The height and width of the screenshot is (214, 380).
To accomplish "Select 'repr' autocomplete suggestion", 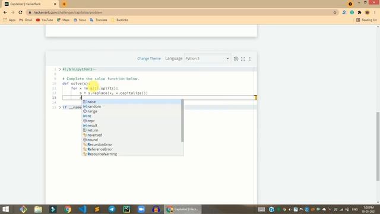I will point(131,121).
